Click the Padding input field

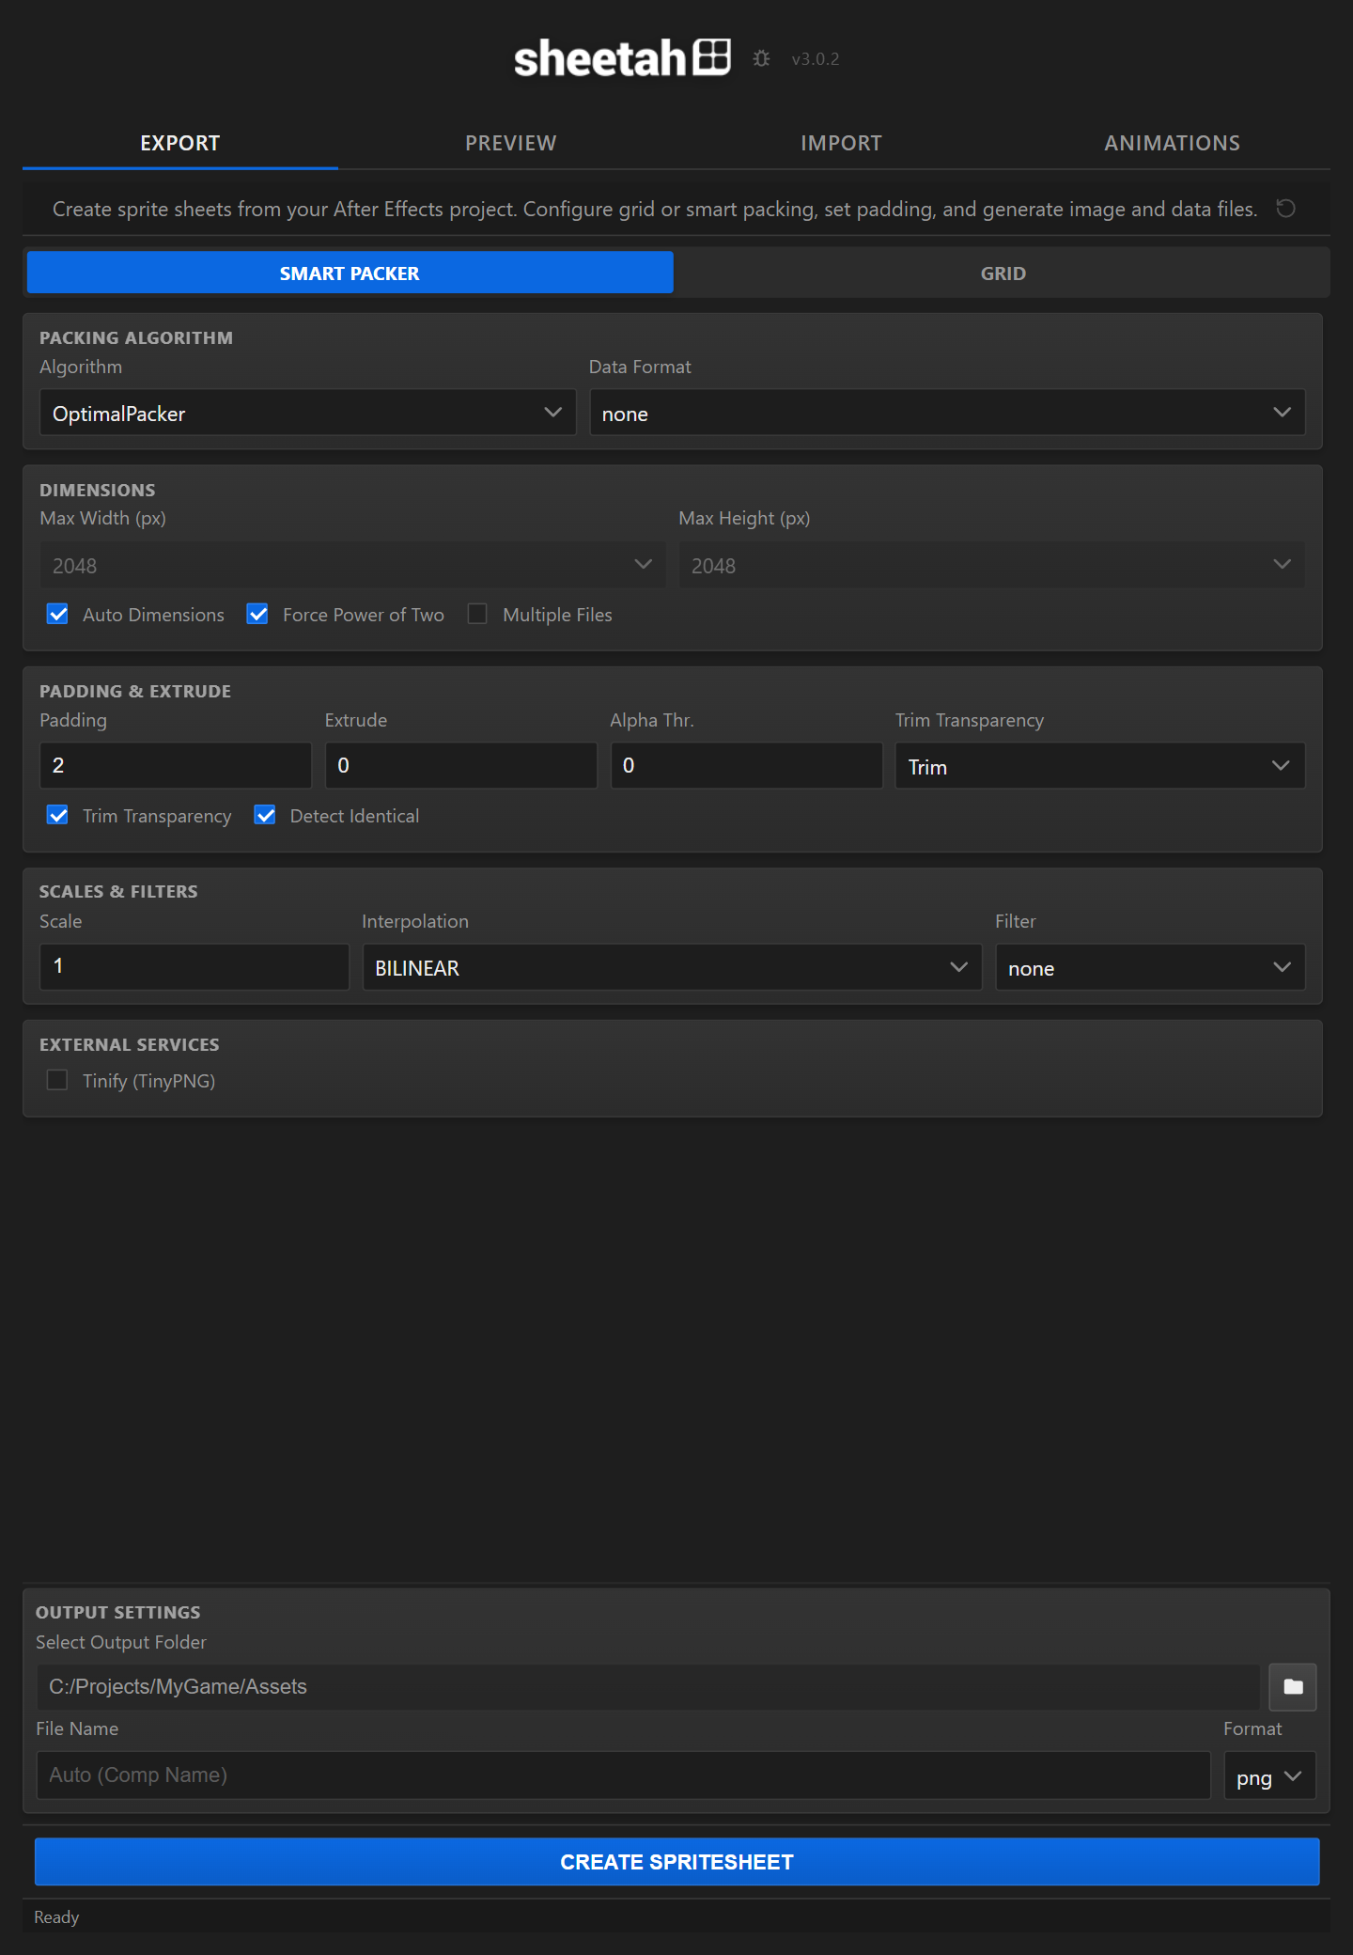(176, 765)
